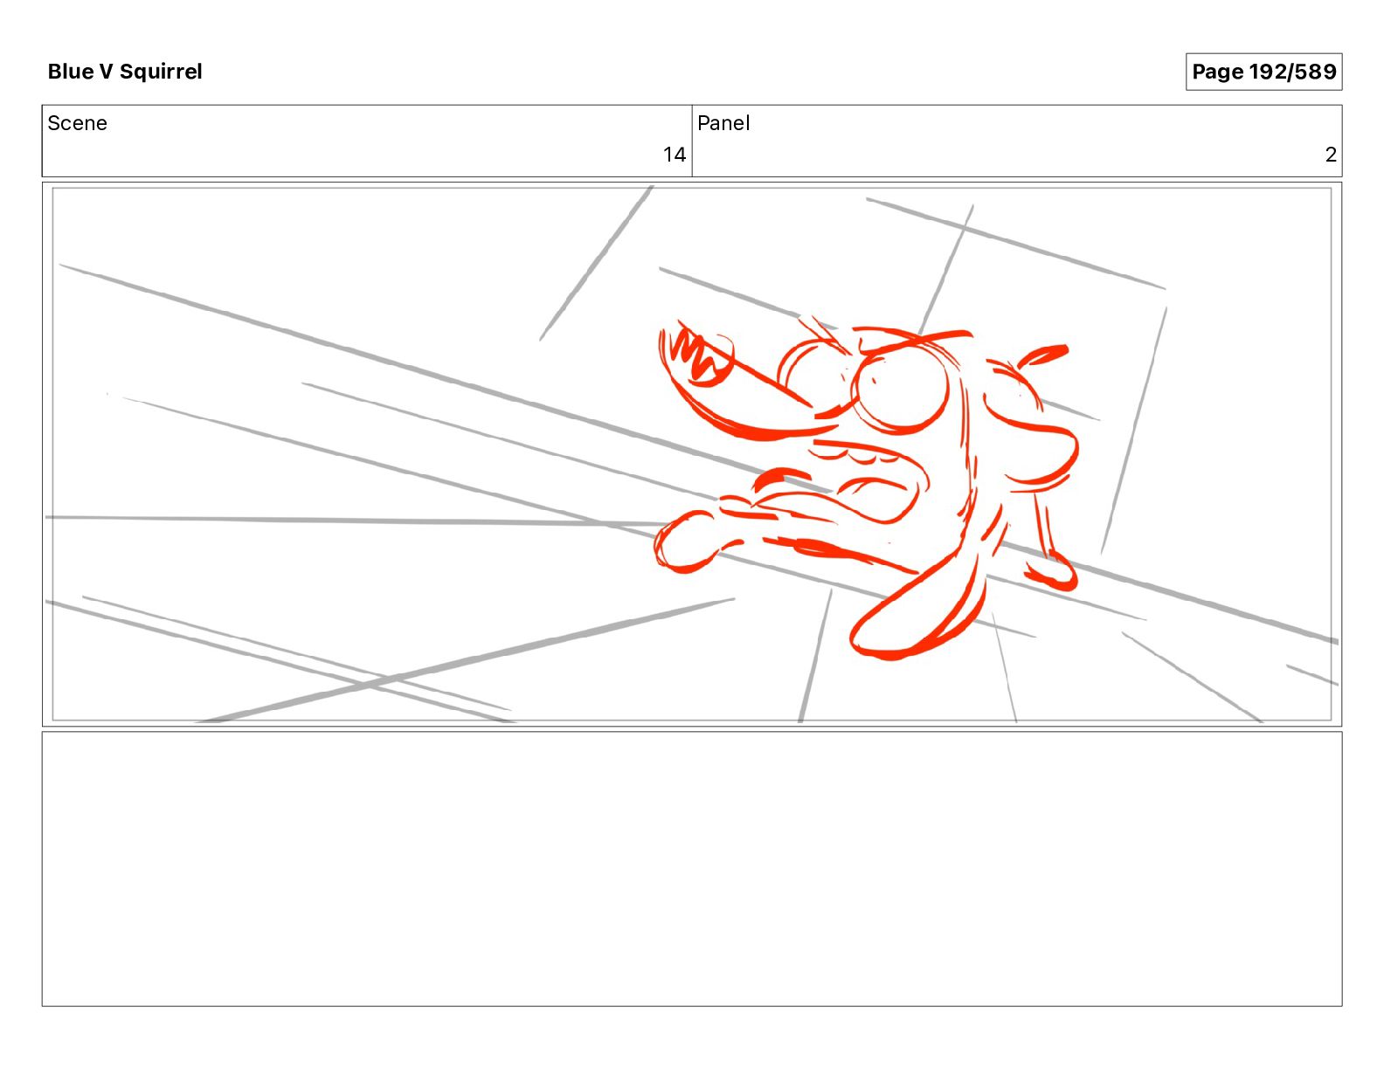The width and height of the screenshot is (1384, 1069).
Task: Click inside the empty notes box
Action: click(x=692, y=869)
